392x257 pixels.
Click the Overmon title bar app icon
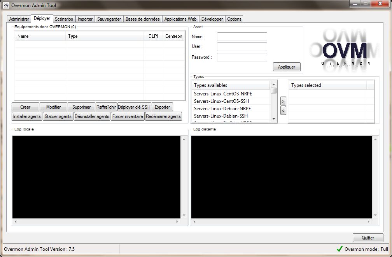tap(6, 5)
